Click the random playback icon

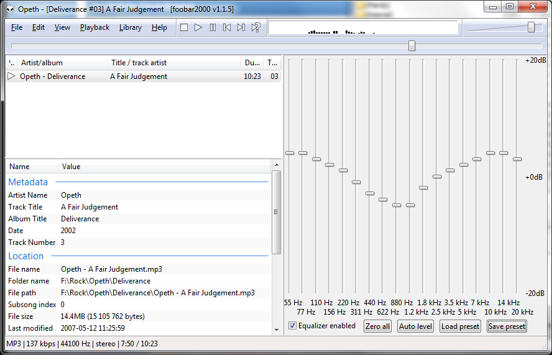pyautogui.click(x=256, y=27)
